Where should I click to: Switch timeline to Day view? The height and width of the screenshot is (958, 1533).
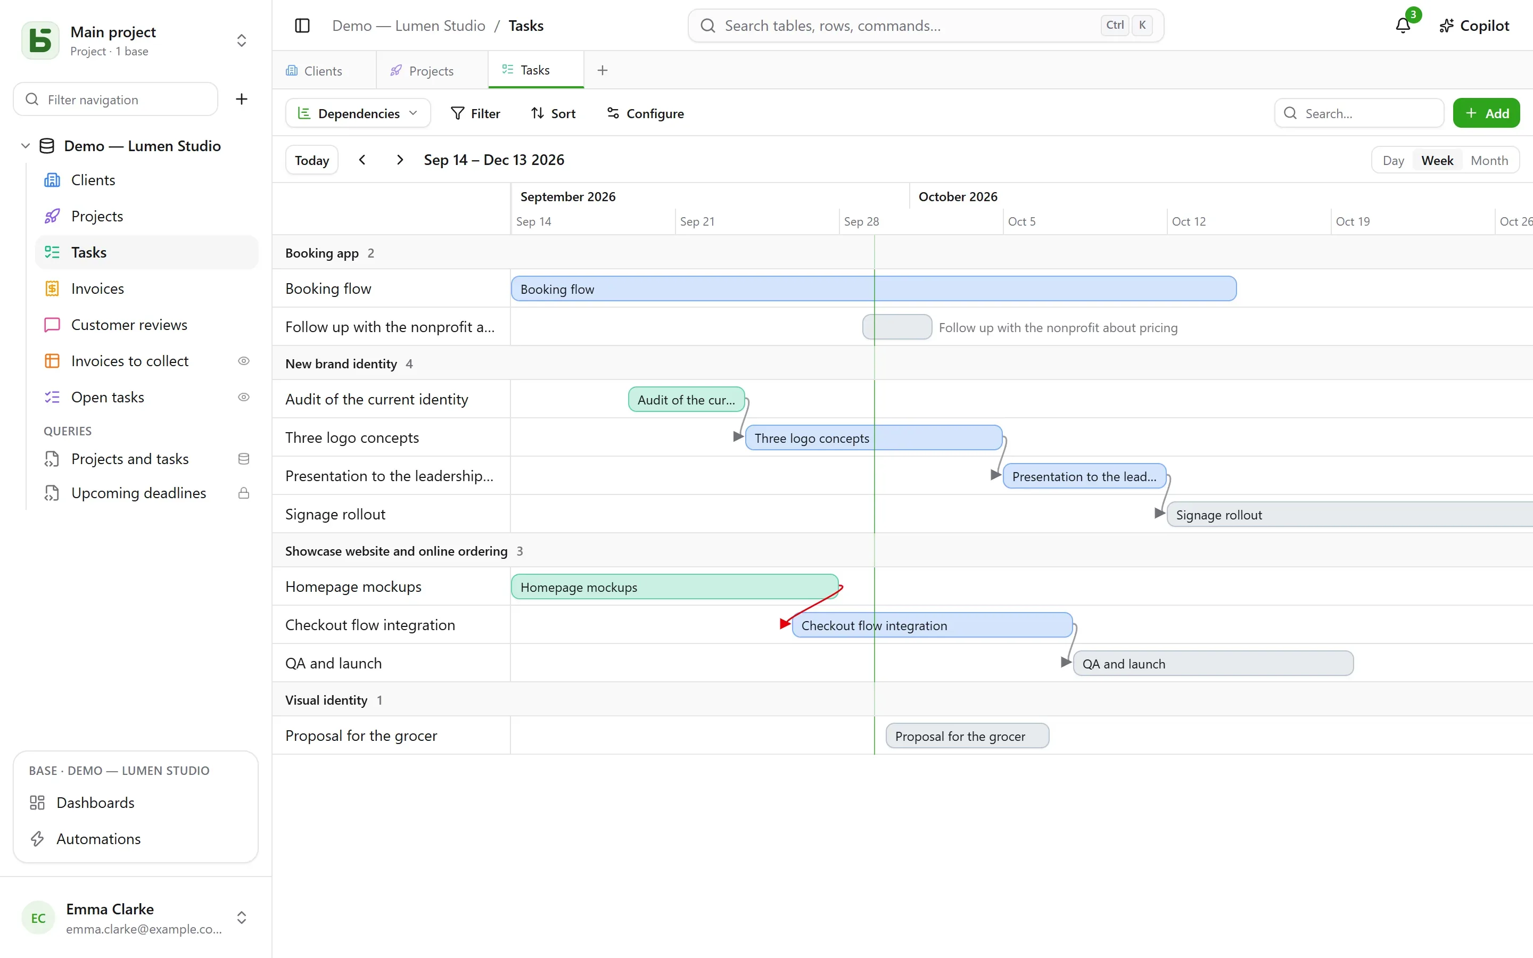click(1393, 160)
